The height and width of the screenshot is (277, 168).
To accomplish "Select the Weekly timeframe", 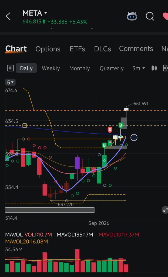I will coord(51,68).
